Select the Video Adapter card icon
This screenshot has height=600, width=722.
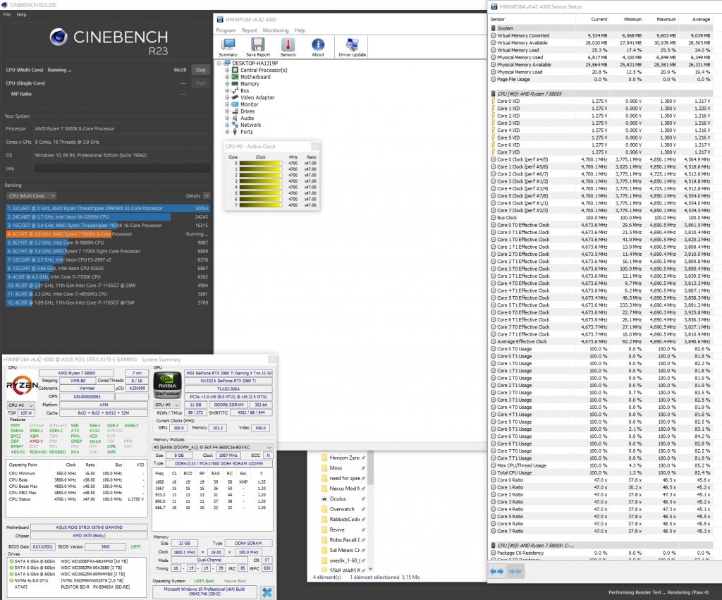pos(235,97)
